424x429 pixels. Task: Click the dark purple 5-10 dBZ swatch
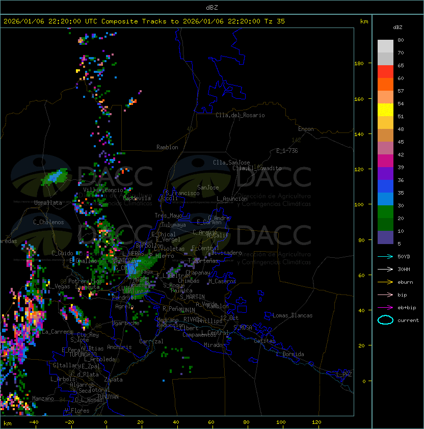(385, 237)
